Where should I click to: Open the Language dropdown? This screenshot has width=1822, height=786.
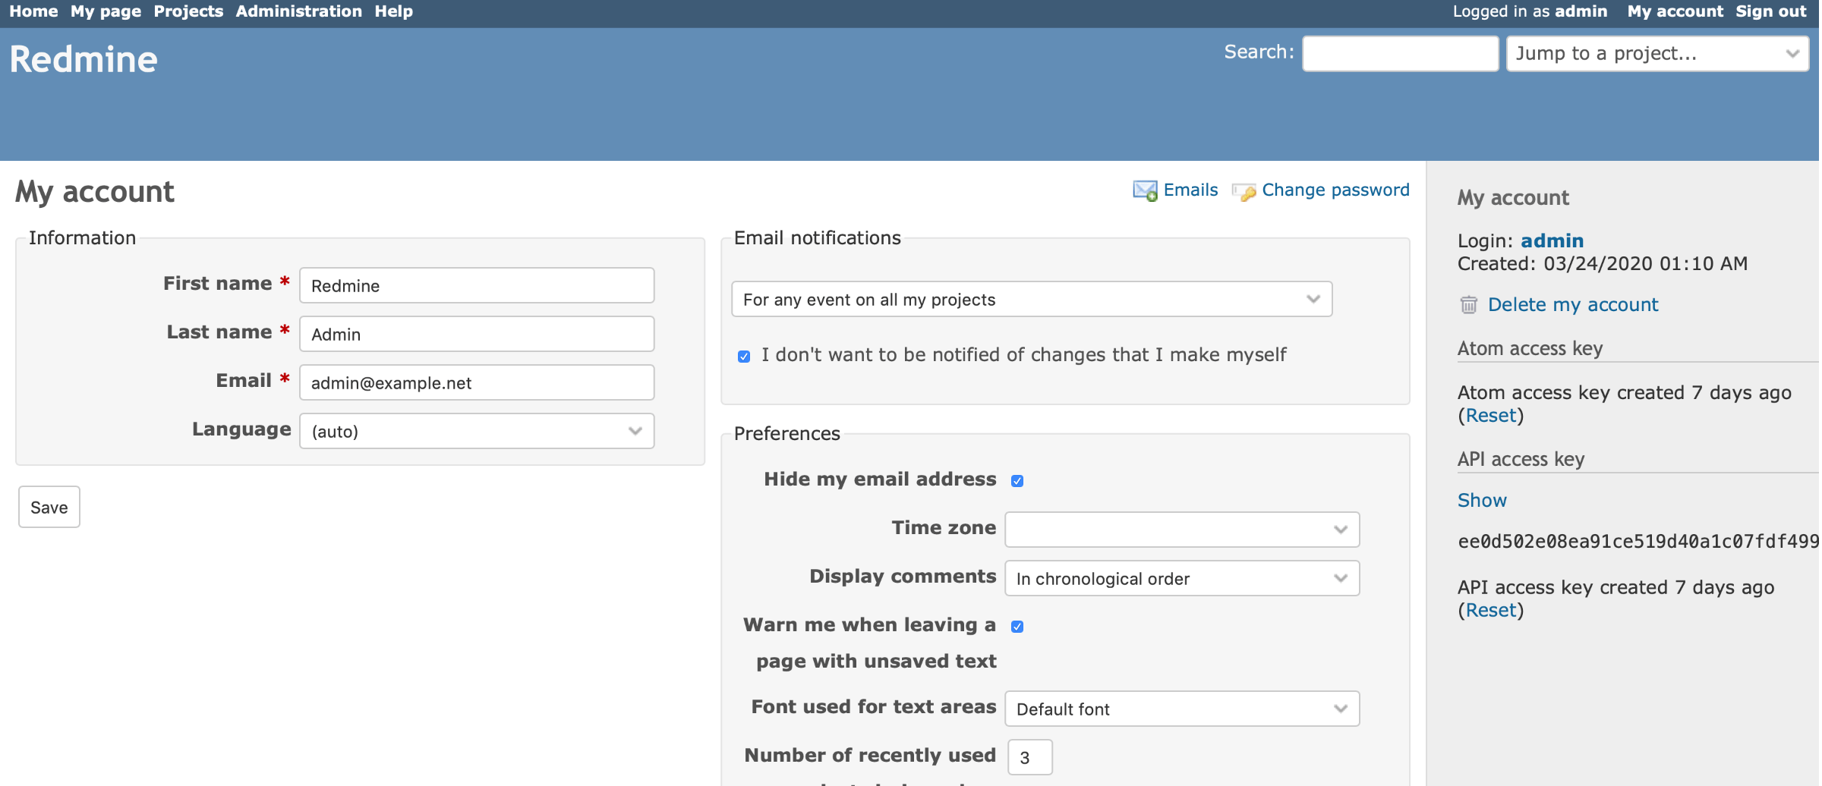pyautogui.click(x=477, y=431)
